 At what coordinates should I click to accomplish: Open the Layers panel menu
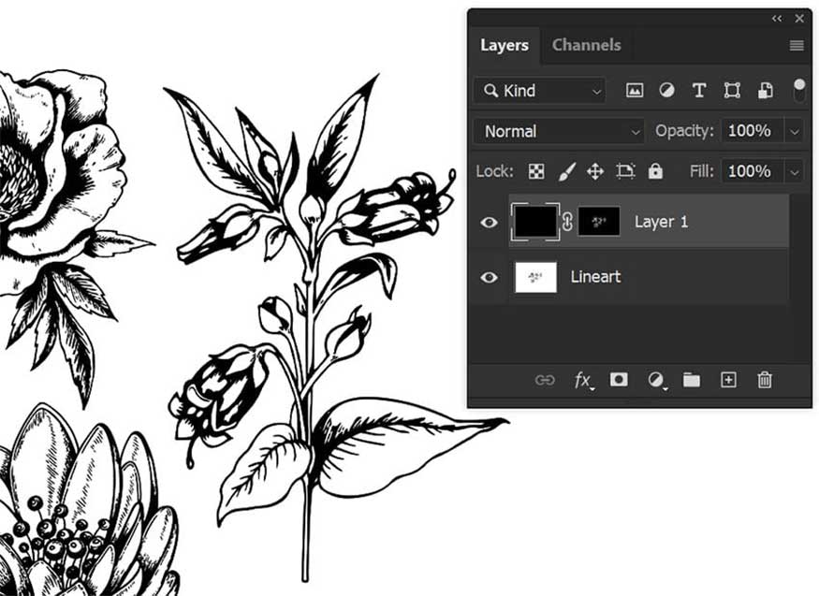coord(796,46)
